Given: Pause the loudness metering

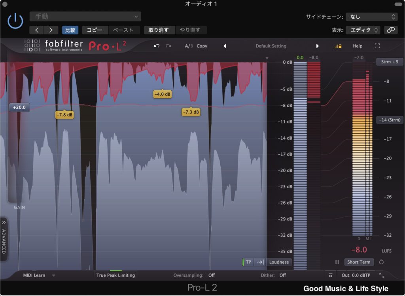Looking at the screenshot, I should click(337, 262).
